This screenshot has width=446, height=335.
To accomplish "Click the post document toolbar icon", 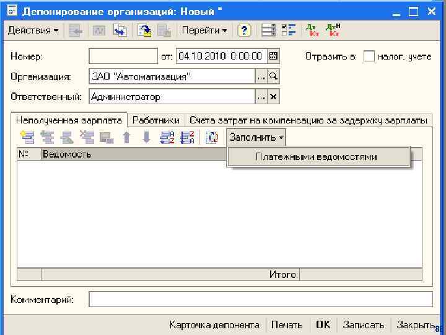I will [98, 30].
